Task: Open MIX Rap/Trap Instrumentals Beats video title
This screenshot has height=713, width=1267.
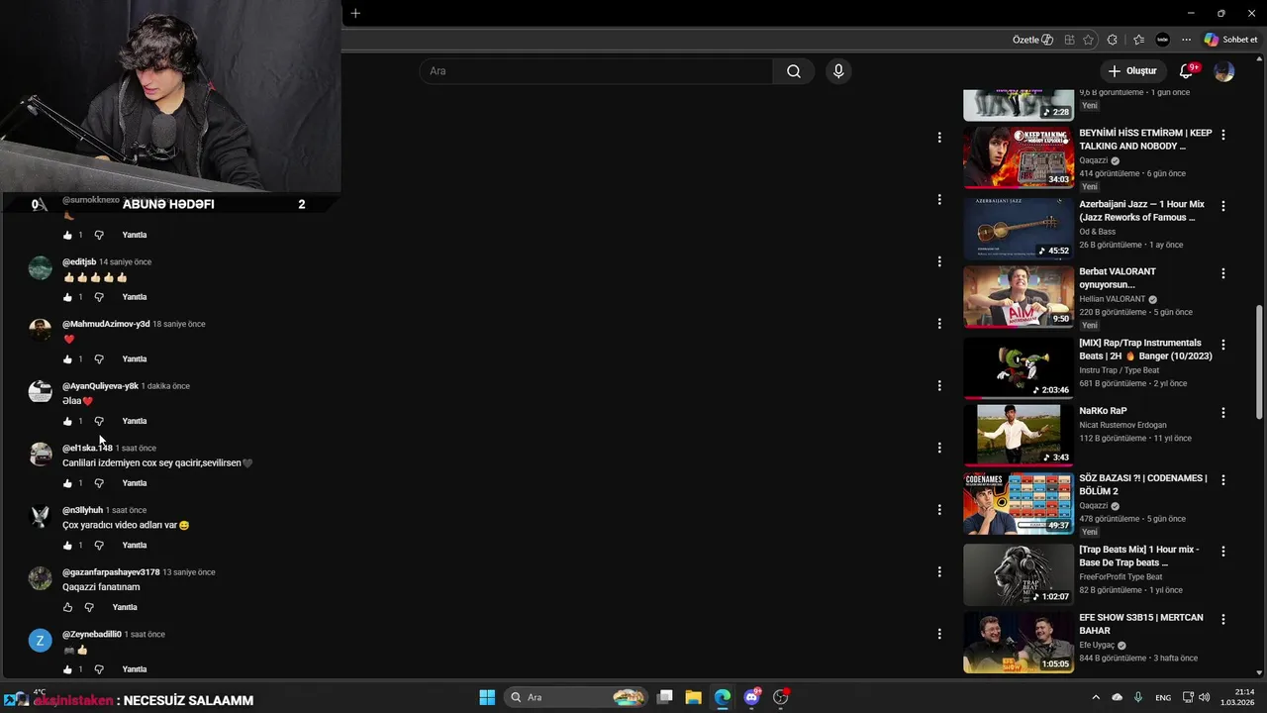Action: point(1145,350)
